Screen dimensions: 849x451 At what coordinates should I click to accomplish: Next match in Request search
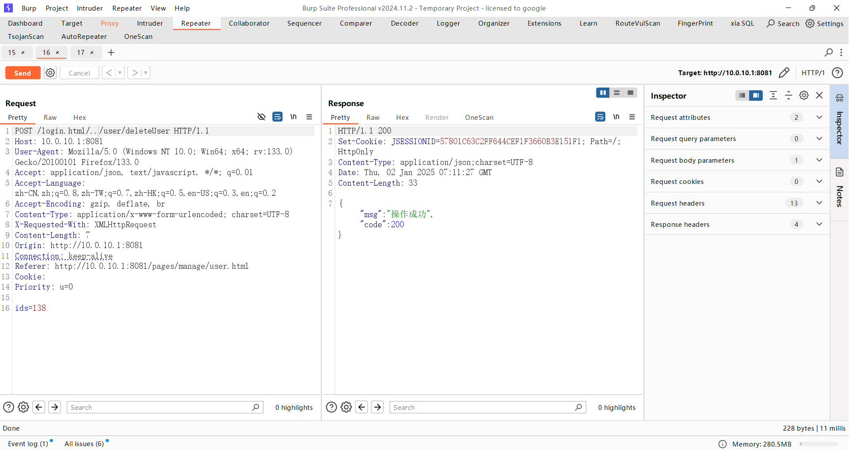pos(54,407)
